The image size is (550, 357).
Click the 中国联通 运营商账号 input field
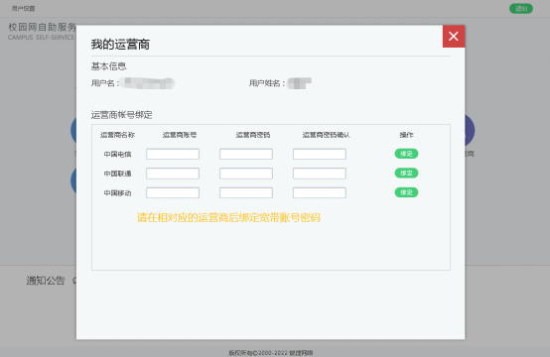pyautogui.click(x=173, y=174)
